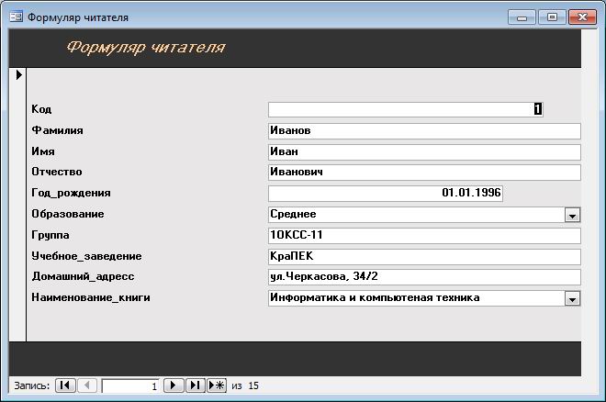Expand the Наименование_книги dropdown arrow

pos(572,298)
